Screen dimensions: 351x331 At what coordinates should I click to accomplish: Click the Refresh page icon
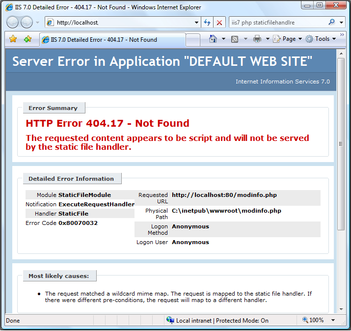coord(207,23)
